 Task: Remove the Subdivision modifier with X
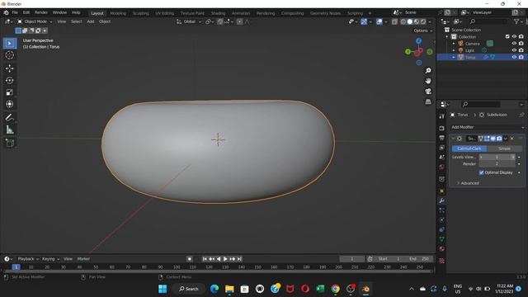(x=512, y=139)
